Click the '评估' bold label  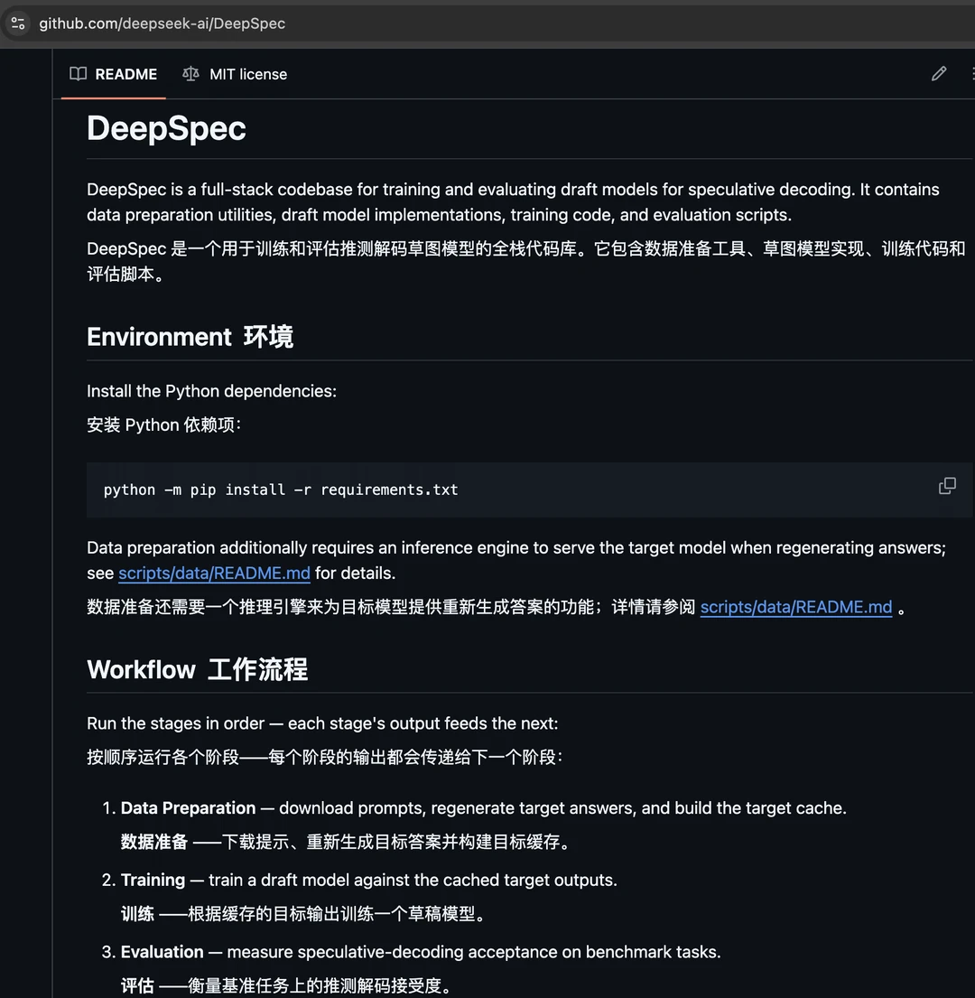tap(137, 986)
